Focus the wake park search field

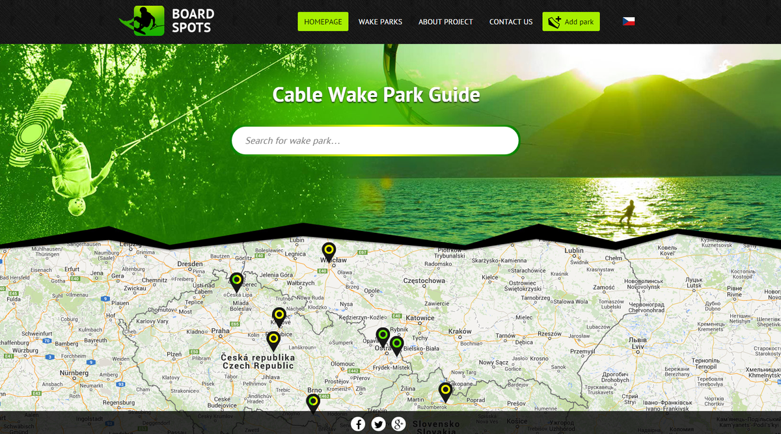pos(376,141)
